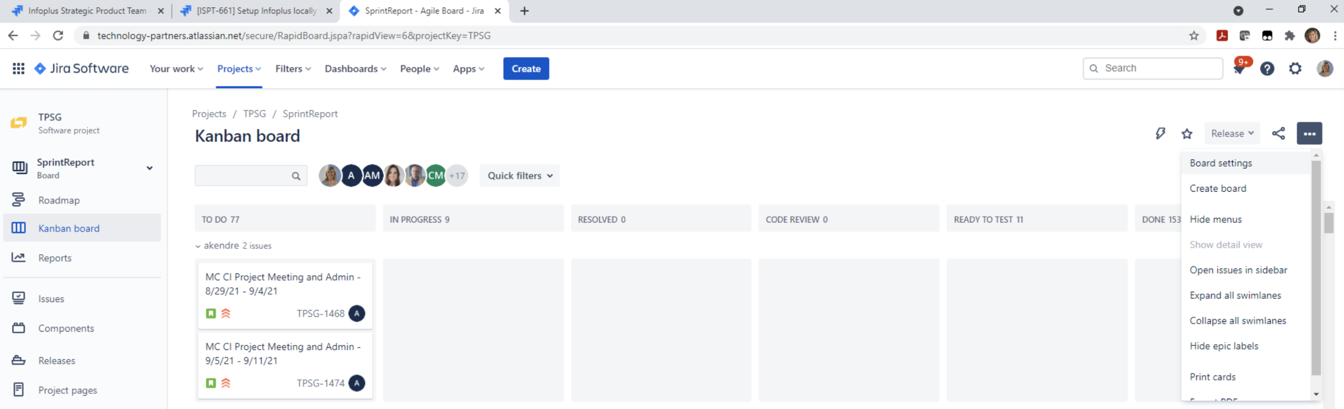Click the board automation lightning icon
1344x409 pixels.
1160,133
